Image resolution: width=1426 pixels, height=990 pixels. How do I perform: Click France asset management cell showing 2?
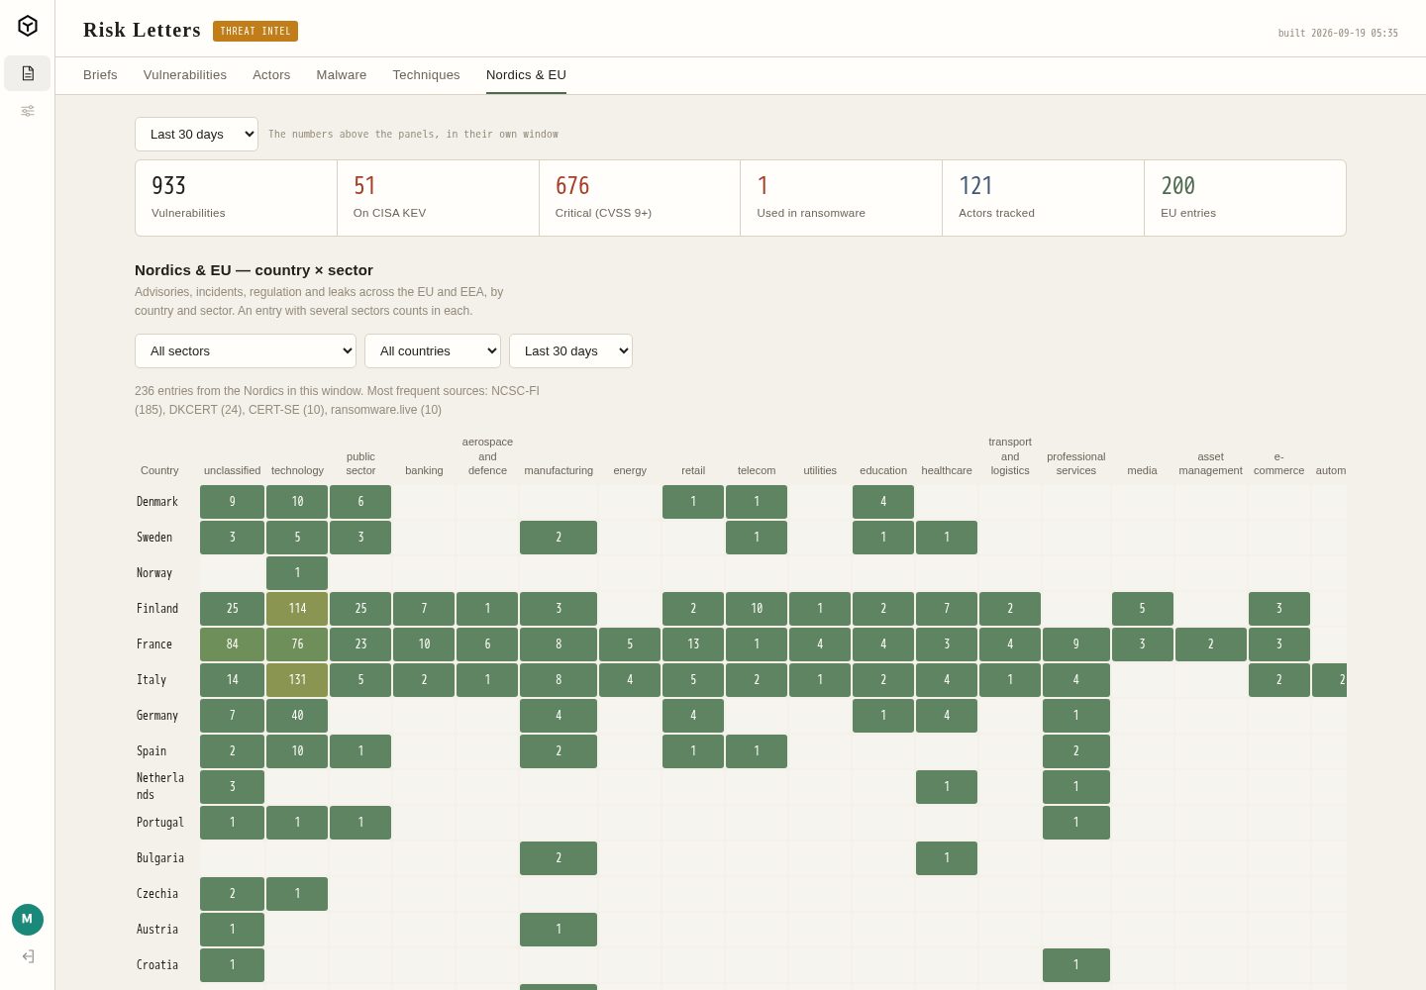[x=1211, y=644]
